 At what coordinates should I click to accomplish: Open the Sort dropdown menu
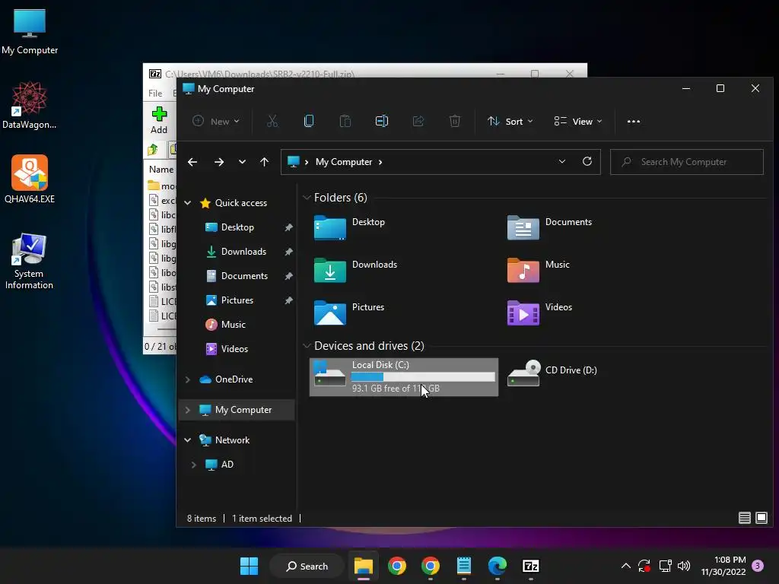(x=510, y=121)
